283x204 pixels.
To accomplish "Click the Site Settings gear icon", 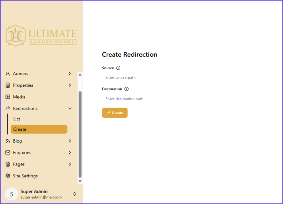I will (x=8, y=176).
